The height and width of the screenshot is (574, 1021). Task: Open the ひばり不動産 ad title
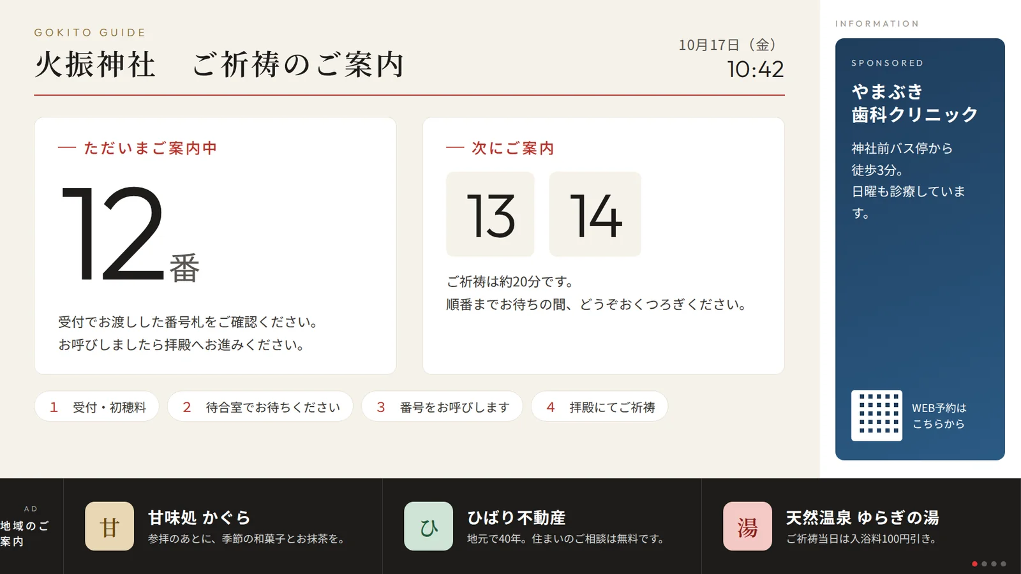516,518
